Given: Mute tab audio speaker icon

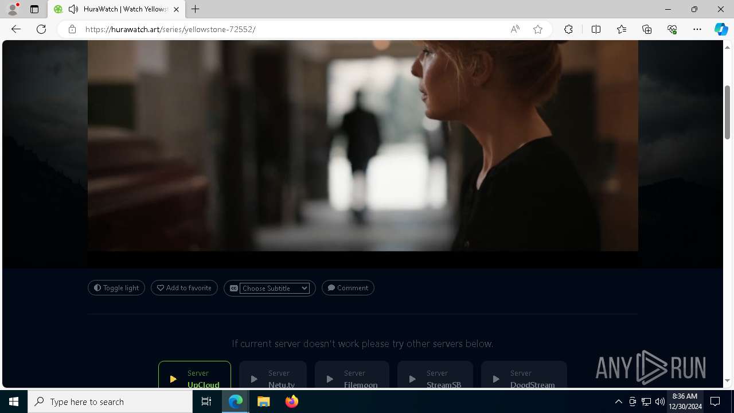Looking at the screenshot, I should (x=73, y=9).
